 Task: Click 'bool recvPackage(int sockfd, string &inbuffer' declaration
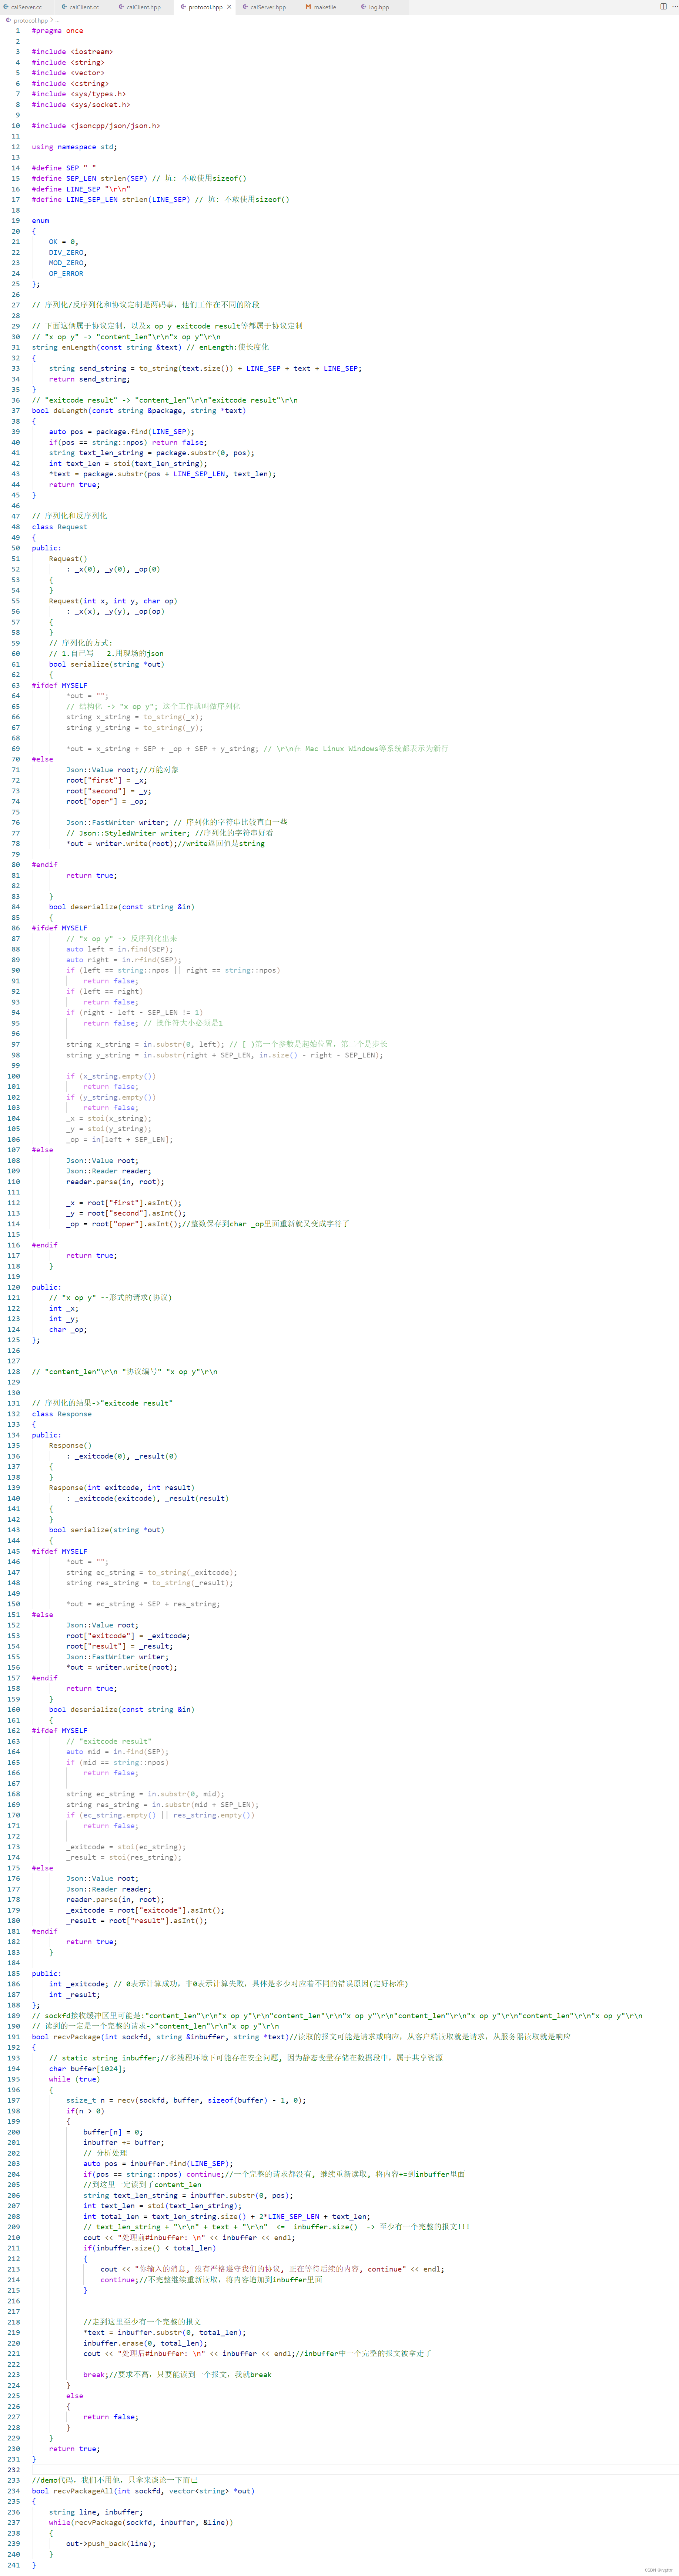point(128,2037)
